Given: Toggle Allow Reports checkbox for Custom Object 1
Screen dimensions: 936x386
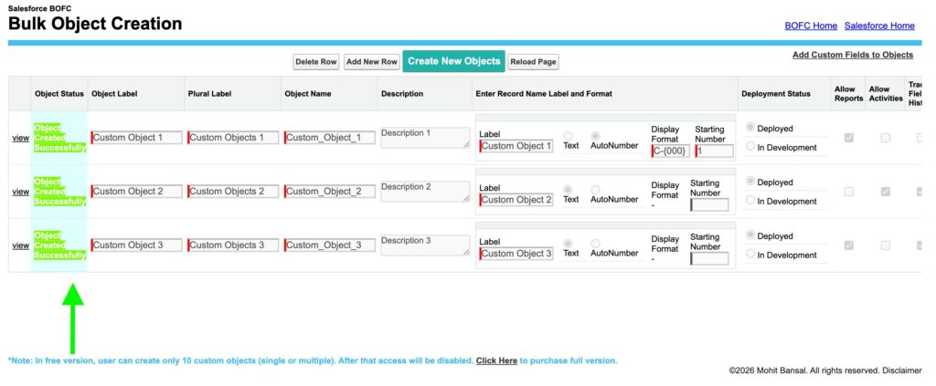Looking at the screenshot, I should [848, 138].
